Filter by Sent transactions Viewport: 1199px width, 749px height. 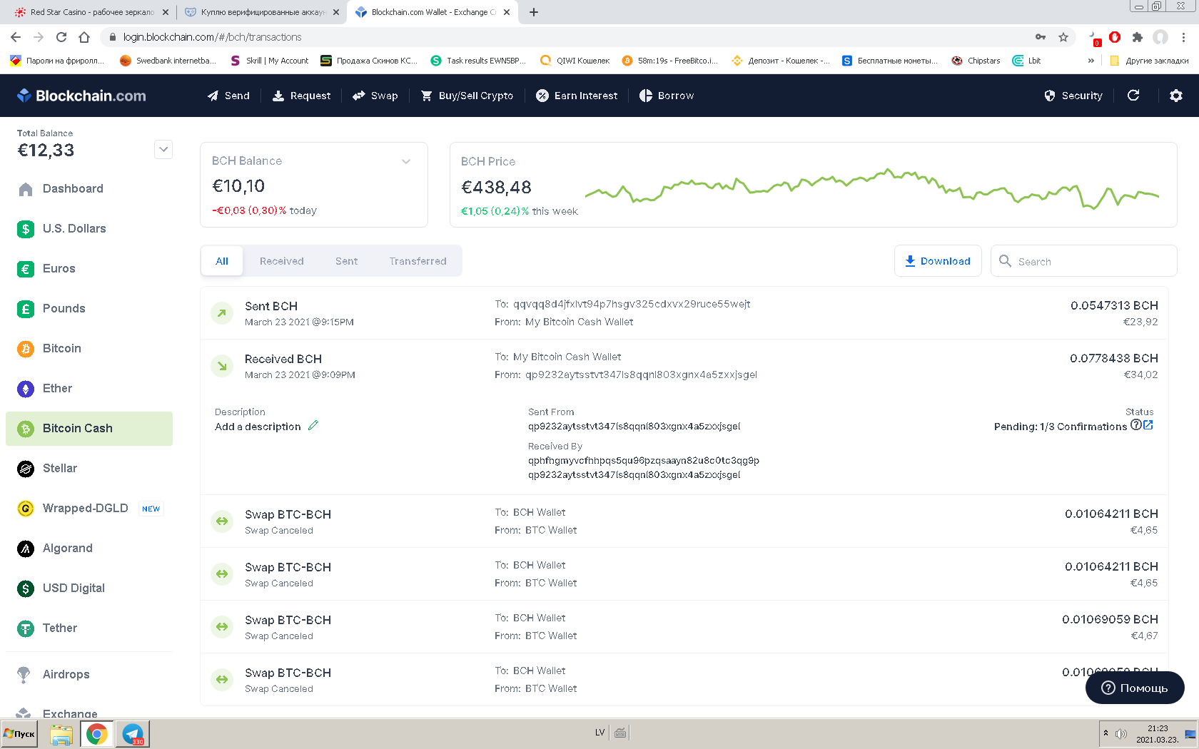347,261
